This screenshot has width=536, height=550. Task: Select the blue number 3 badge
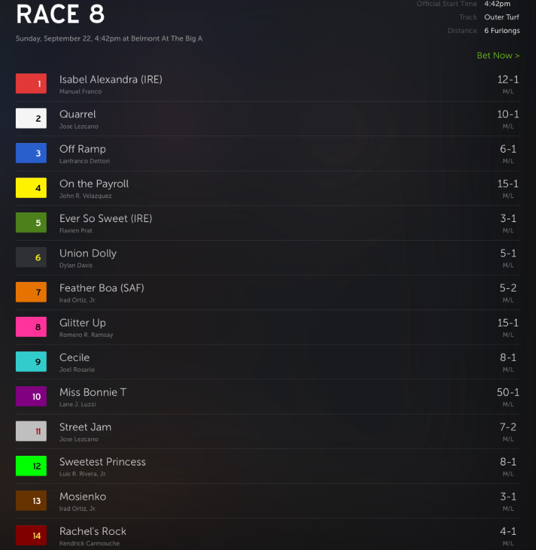[31, 153]
